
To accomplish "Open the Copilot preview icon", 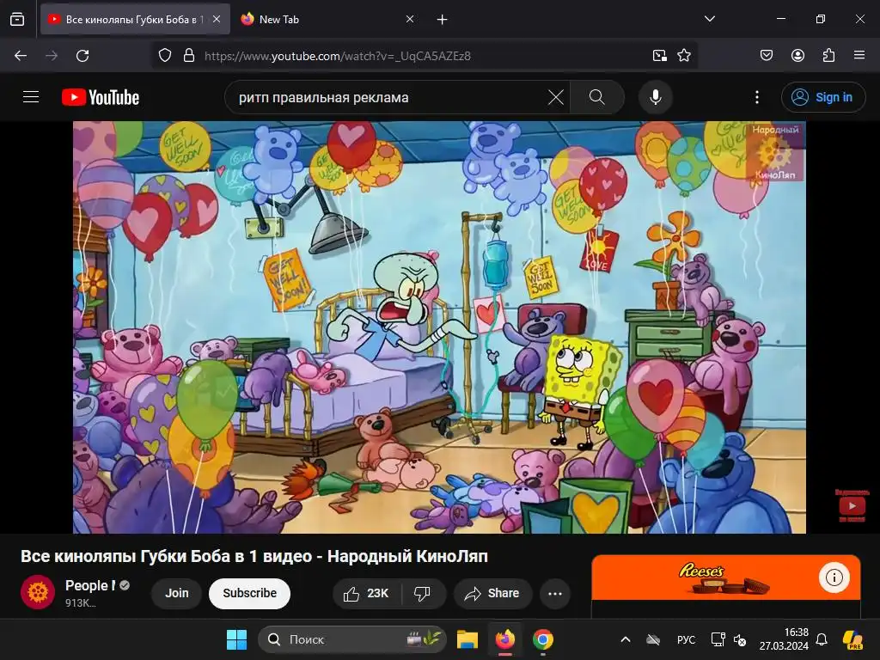I will 852,639.
